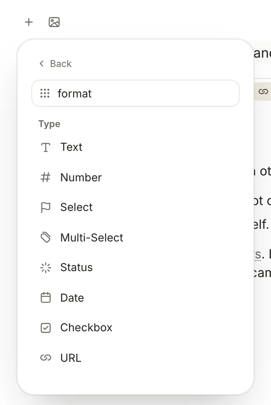Click the Back chevron arrow
Viewport: 271px width, 405px height.
(x=41, y=64)
